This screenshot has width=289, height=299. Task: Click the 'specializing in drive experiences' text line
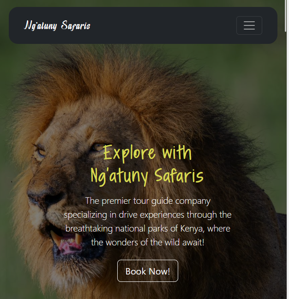pos(148,215)
